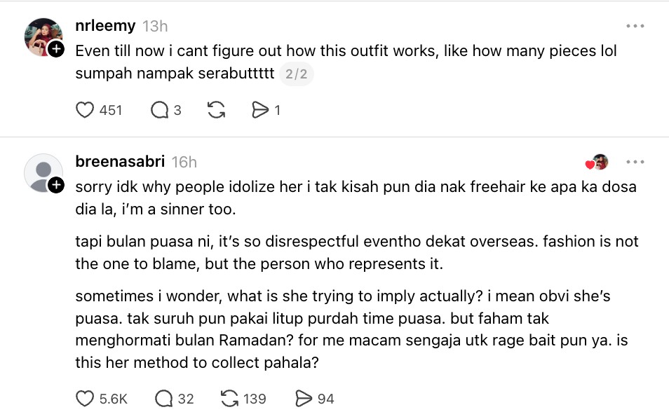
Task: Click the 2/2 thread indicator
Action: point(296,74)
